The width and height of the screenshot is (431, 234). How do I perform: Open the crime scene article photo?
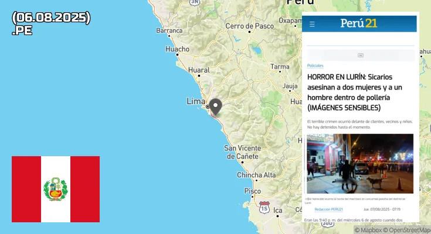click(x=360, y=163)
